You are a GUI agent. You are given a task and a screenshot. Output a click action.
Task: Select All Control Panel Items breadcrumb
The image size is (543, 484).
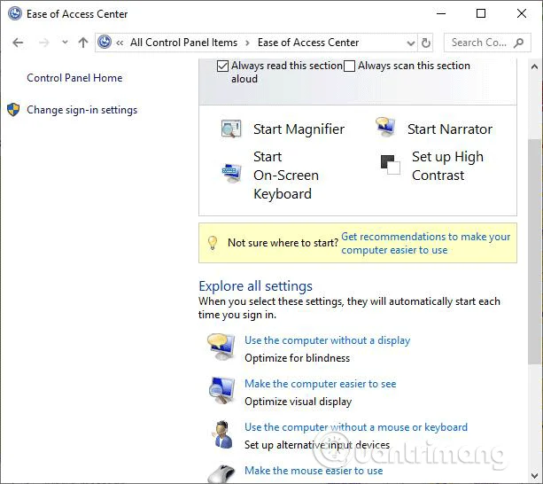[183, 43]
